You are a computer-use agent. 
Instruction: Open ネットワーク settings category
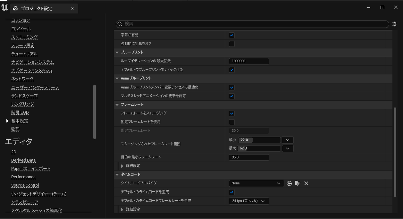coord(22,79)
